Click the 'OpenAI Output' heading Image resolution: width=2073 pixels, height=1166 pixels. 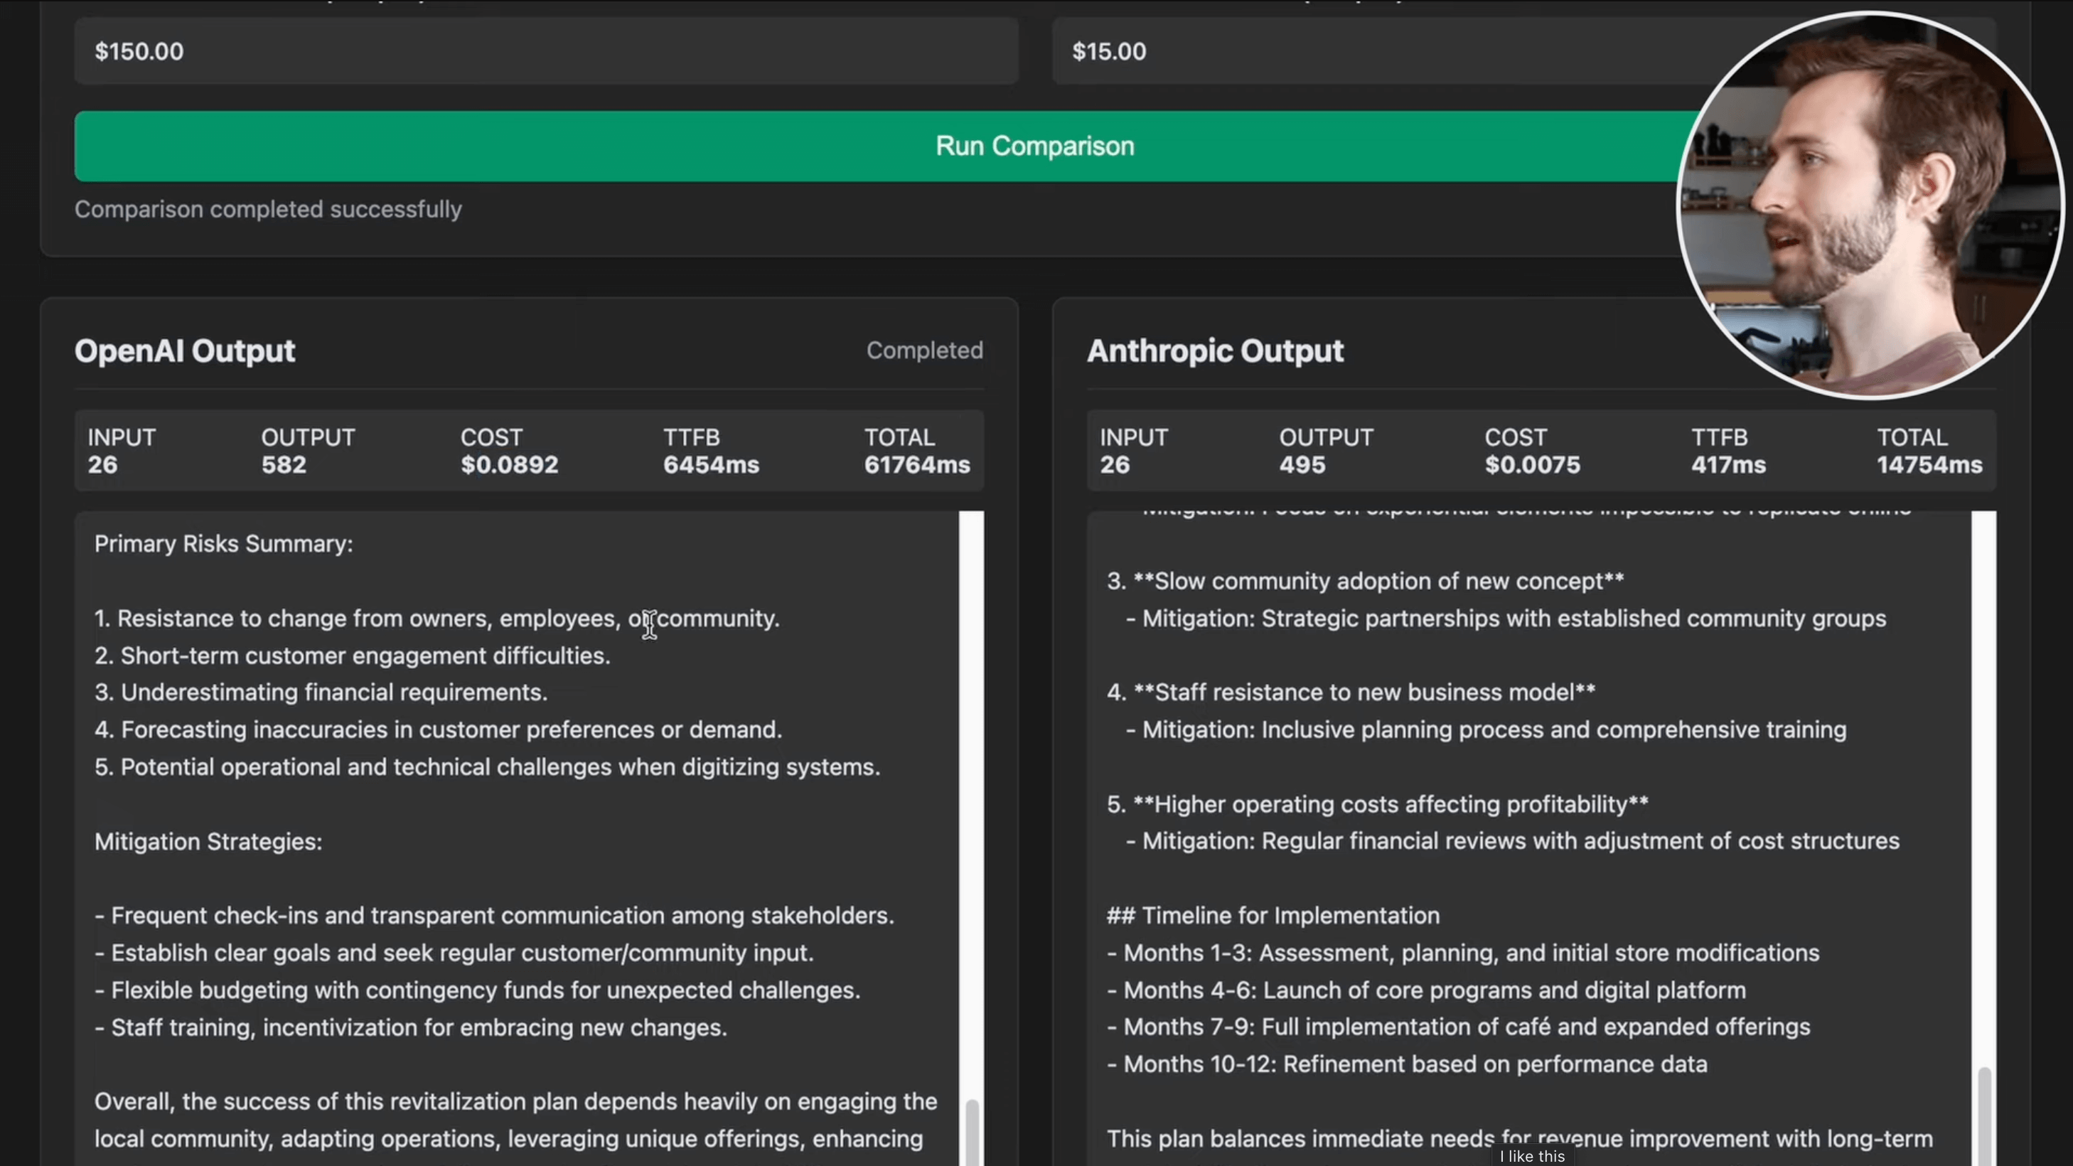coord(185,351)
